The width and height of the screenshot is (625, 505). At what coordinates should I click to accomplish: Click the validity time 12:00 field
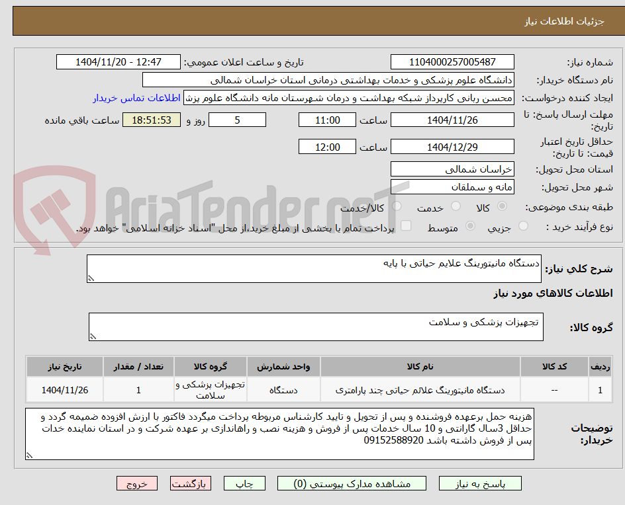coord(327,147)
